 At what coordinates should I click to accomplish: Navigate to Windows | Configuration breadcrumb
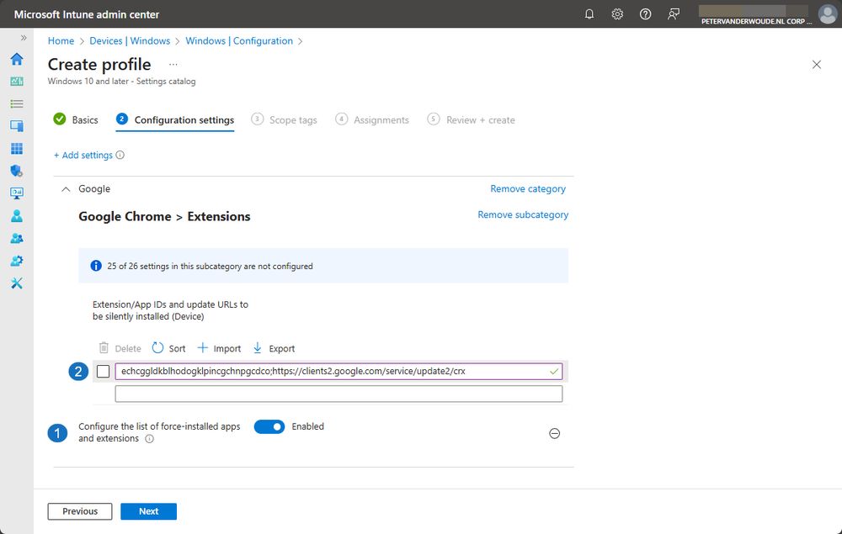[239, 40]
